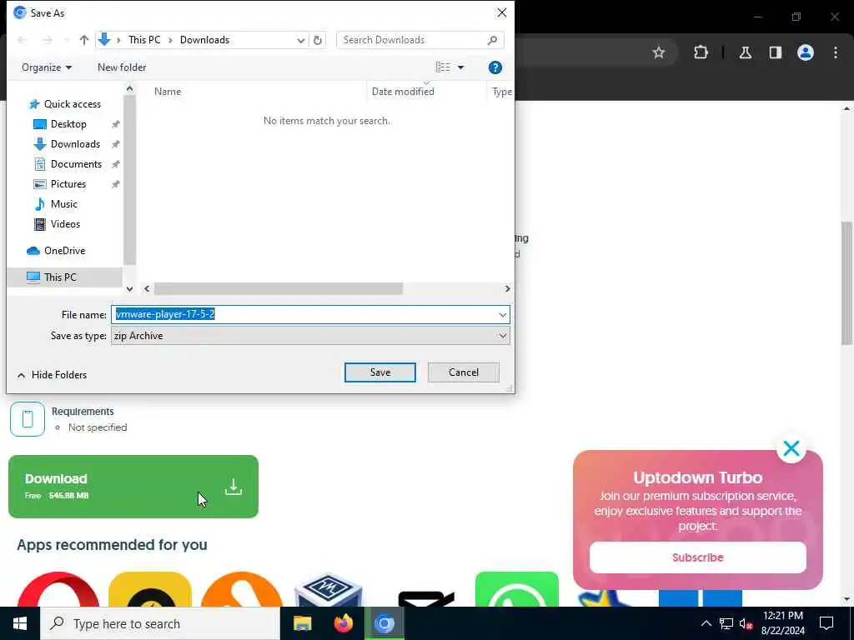Cancel the Save As dialog
The width and height of the screenshot is (854, 640).
(464, 372)
